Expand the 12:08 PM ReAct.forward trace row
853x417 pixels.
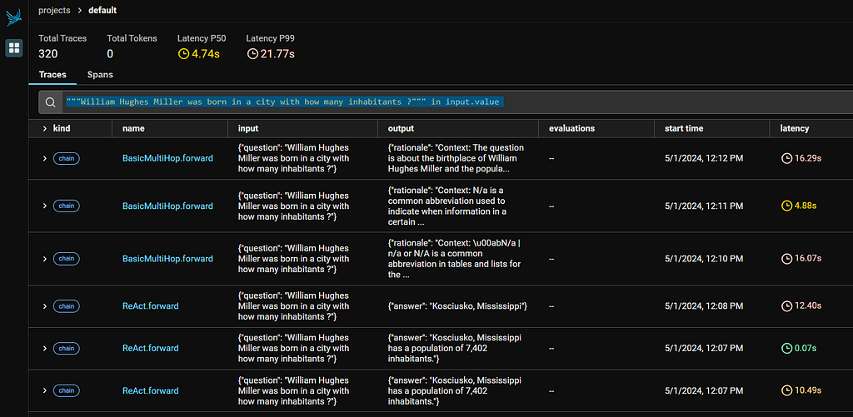pyautogui.click(x=45, y=306)
